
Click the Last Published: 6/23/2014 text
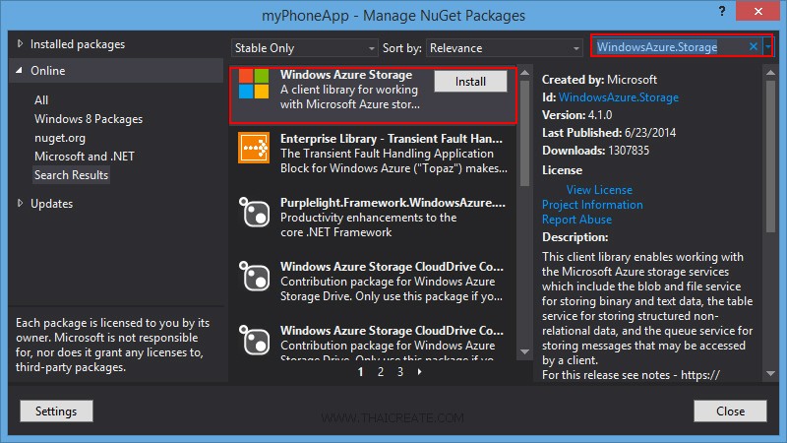point(609,133)
